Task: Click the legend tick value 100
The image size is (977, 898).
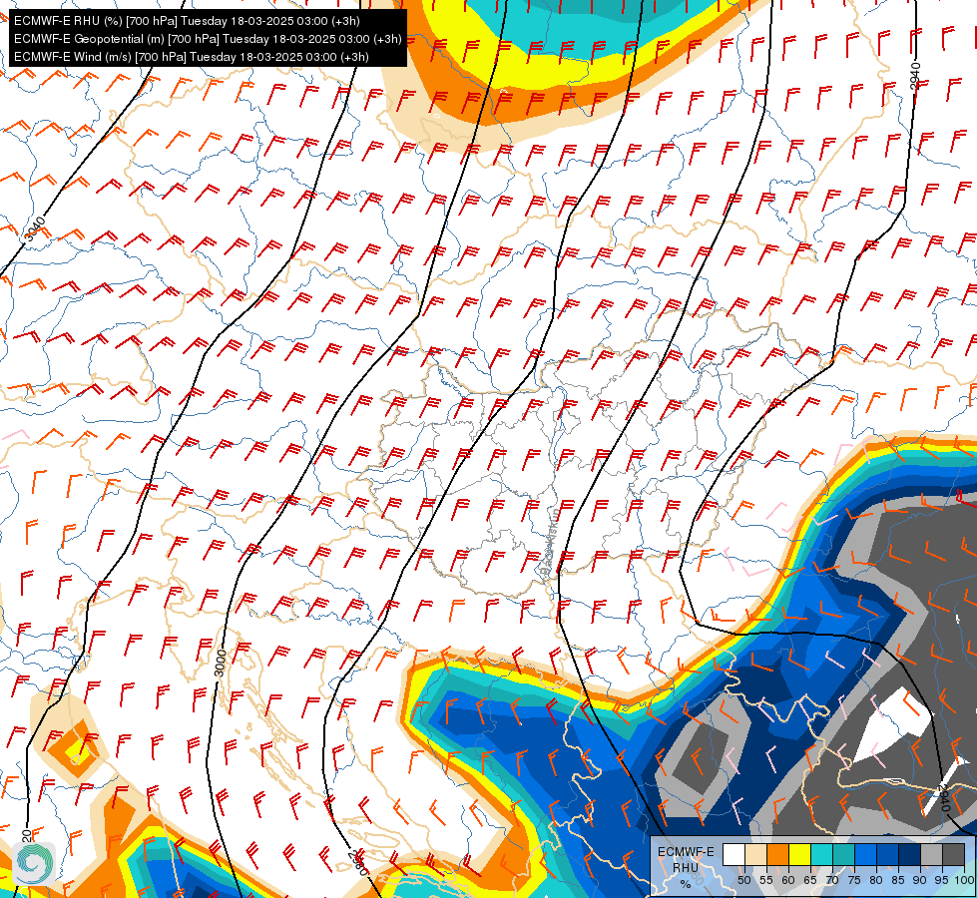Action: (964, 880)
